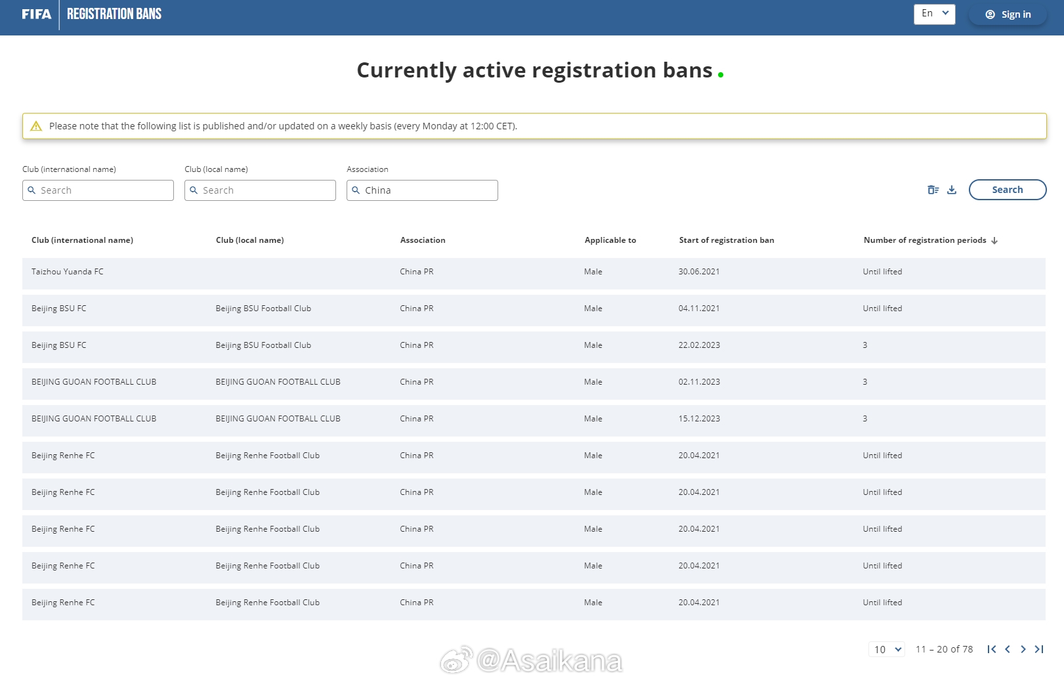This screenshot has height=684, width=1064.
Task: Go to the previous results page
Action: click(1008, 649)
